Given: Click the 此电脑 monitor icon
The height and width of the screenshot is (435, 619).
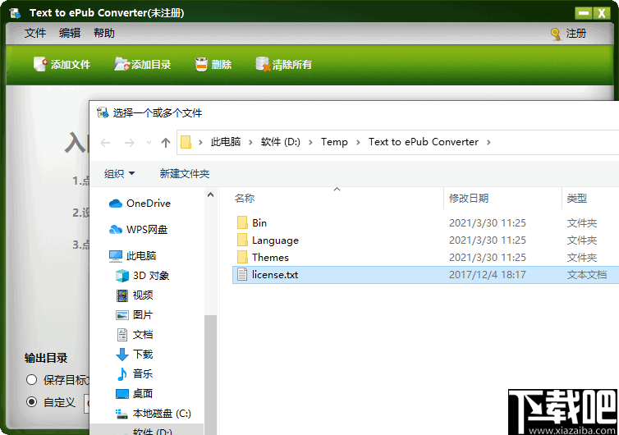Looking at the screenshot, I should 115,256.
